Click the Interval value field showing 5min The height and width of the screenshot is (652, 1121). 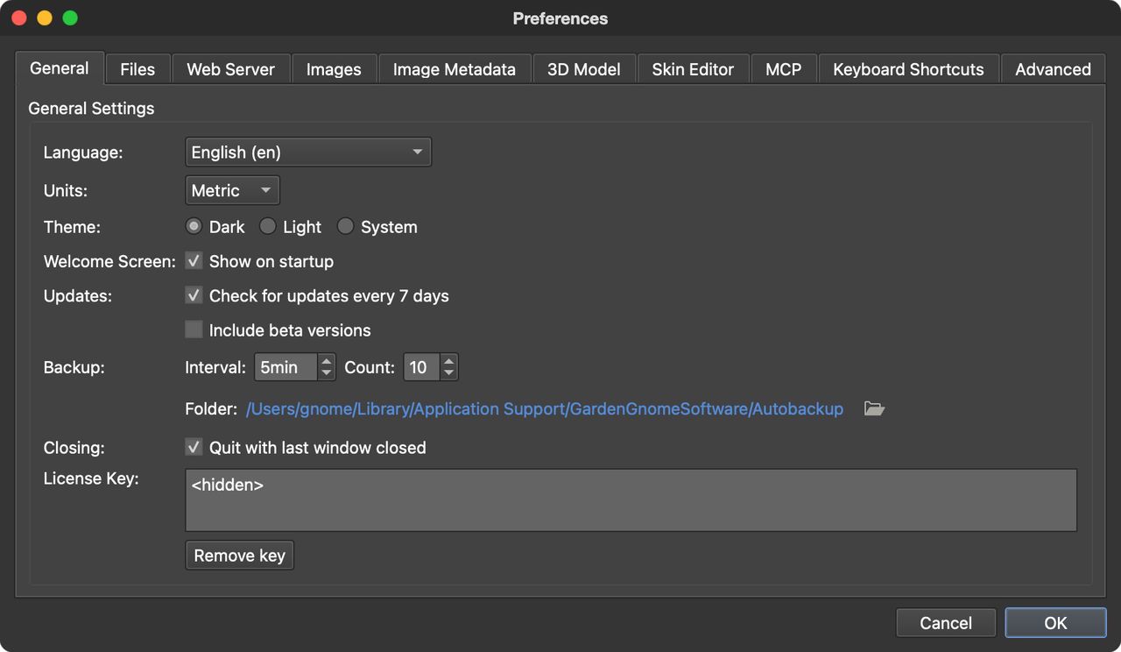pyautogui.click(x=286, y=367)
